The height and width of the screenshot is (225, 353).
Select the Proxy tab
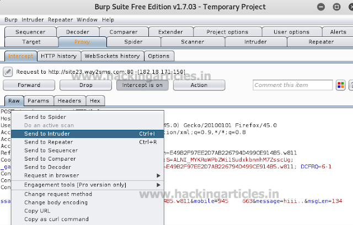(82, 42)
